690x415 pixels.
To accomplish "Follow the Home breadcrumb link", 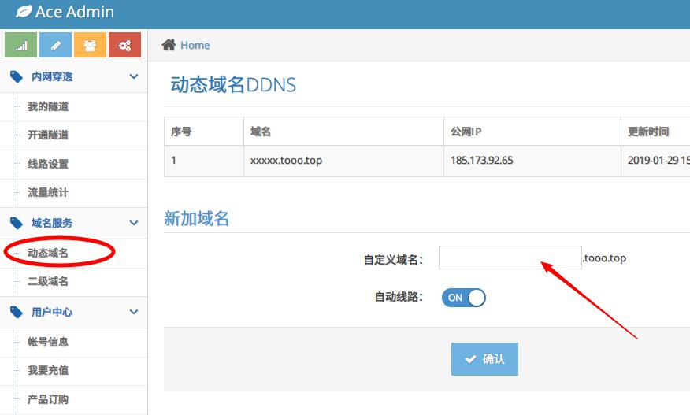I will [195, 46].
